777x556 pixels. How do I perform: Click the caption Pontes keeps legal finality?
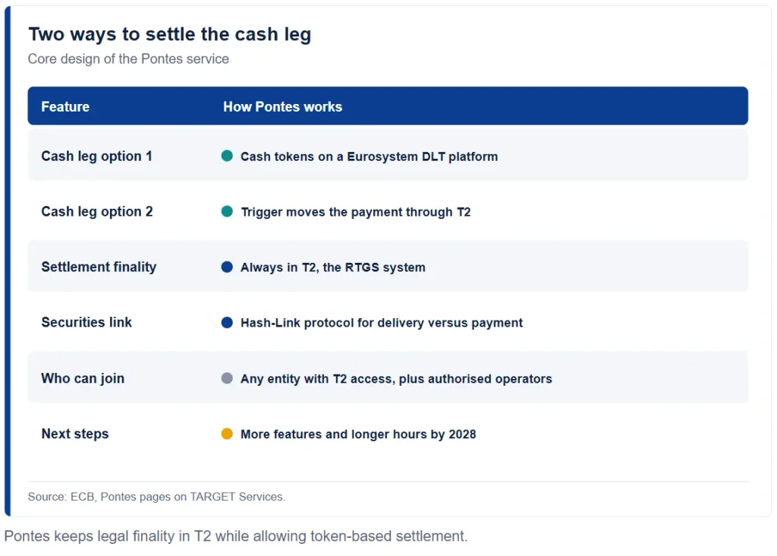tap(236, 536)
